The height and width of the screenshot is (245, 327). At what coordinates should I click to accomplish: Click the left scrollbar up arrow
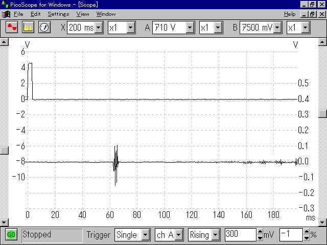tap(4, 42)
